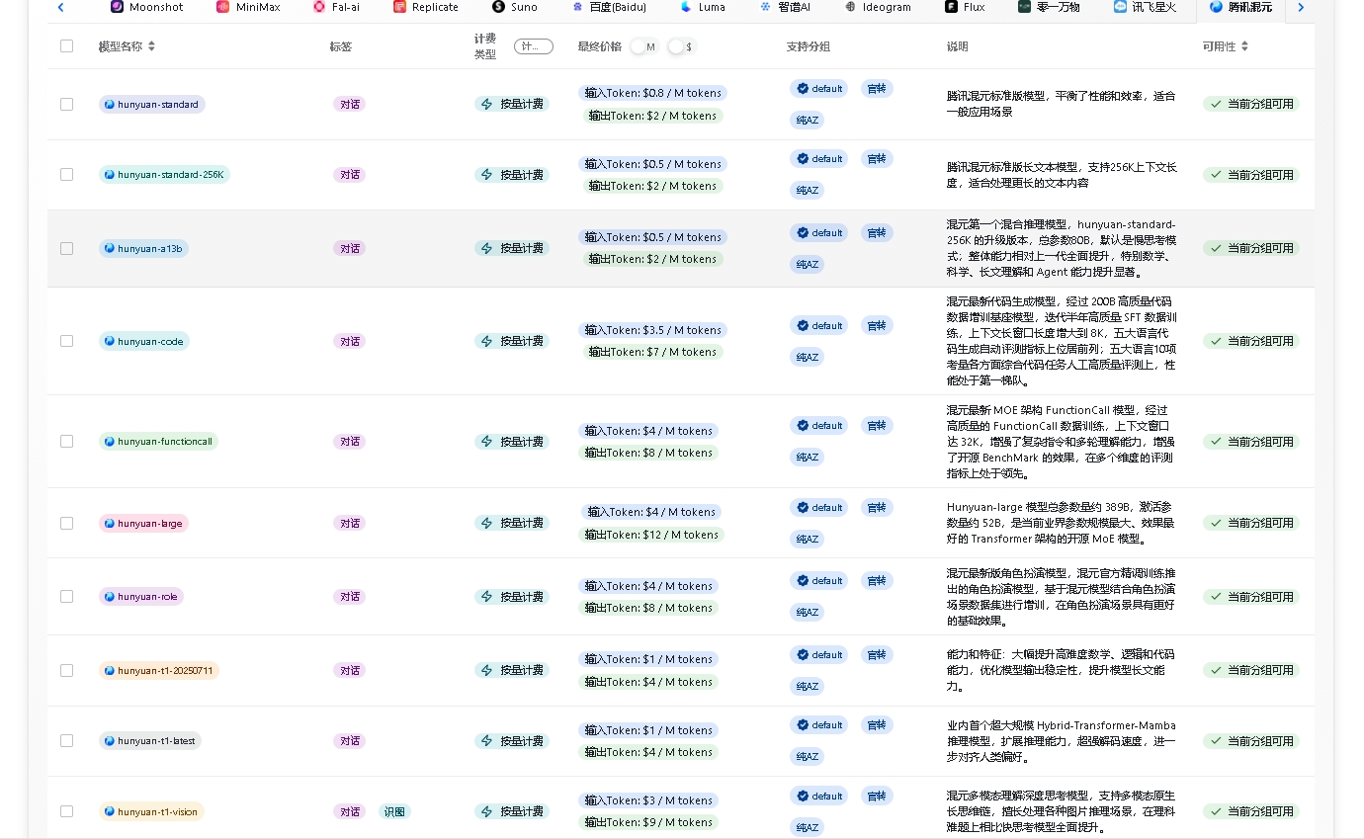Screen dimensions: 1364x839
Task: Switch to the MiniMax provider tab
Action: (x=248, y=7)
